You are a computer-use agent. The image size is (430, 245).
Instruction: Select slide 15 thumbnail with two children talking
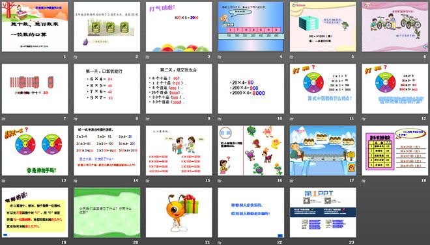click(179, 150)
